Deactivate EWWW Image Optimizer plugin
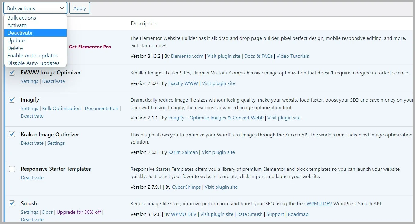This screenshot has height=224, width=415. (x=53, y=81)
